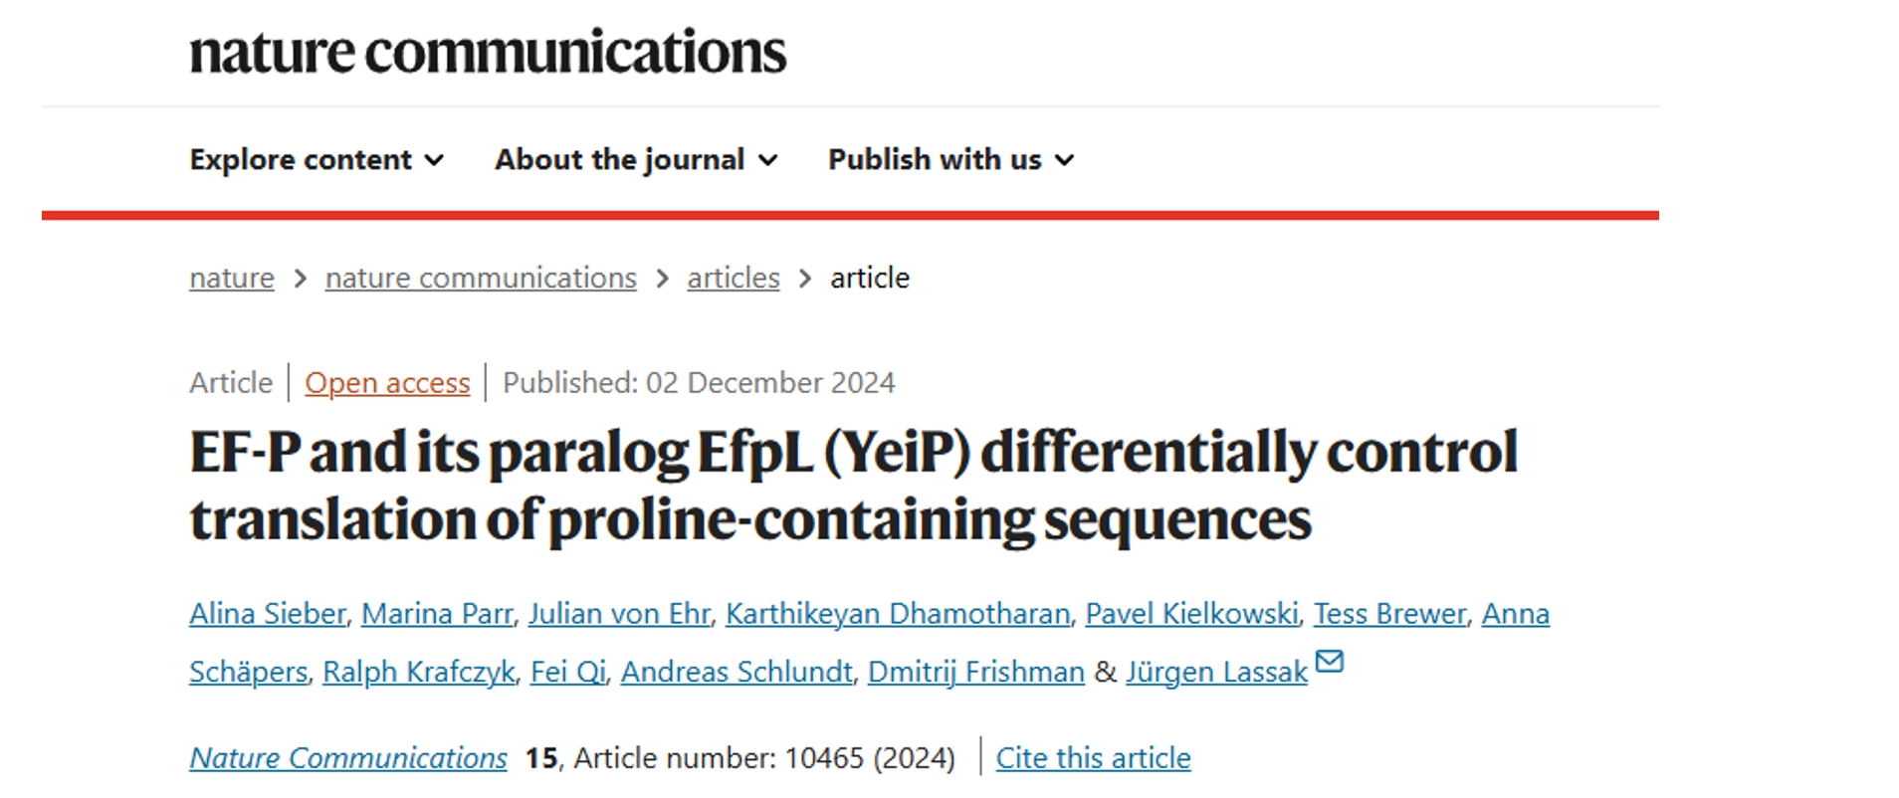Open author Marina Parr's details
The image size is (1899, 798).
(437, 614)
